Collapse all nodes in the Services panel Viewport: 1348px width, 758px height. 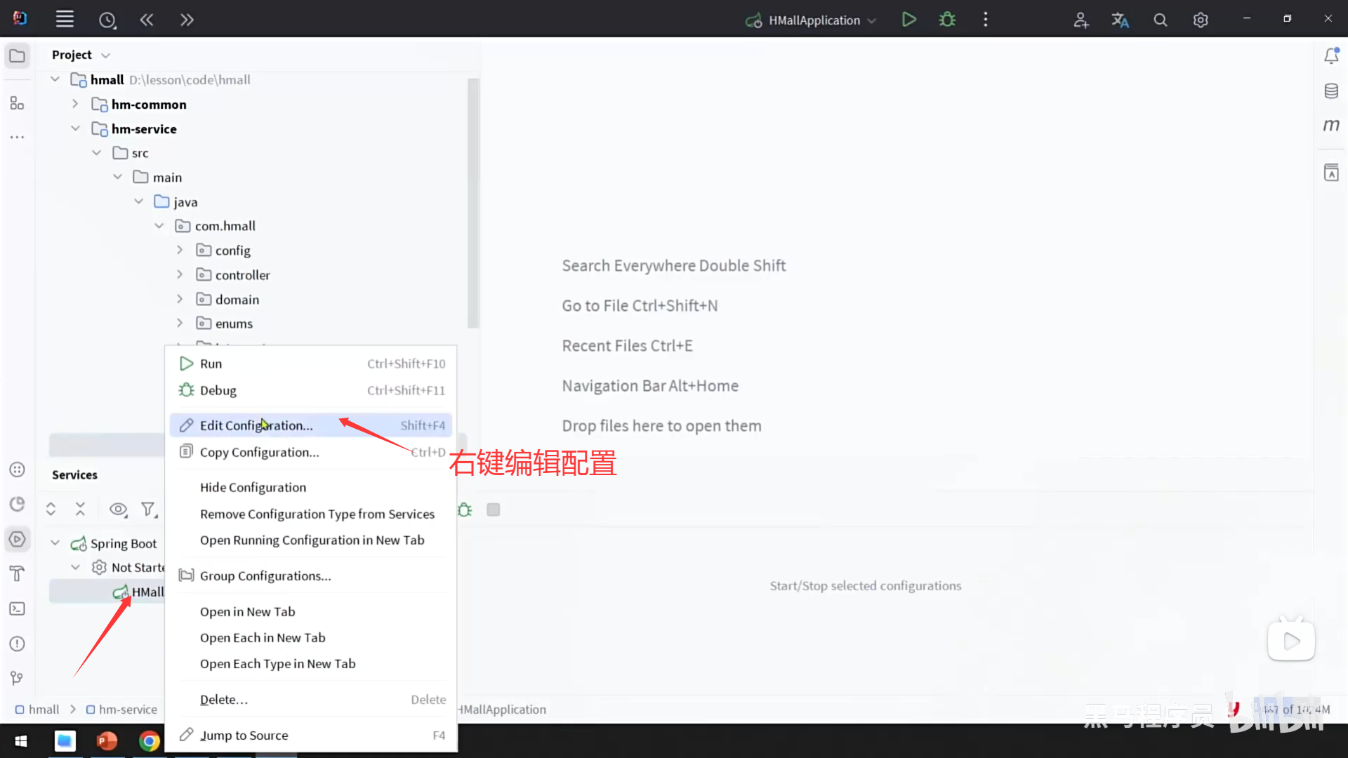tap(80, 509)
